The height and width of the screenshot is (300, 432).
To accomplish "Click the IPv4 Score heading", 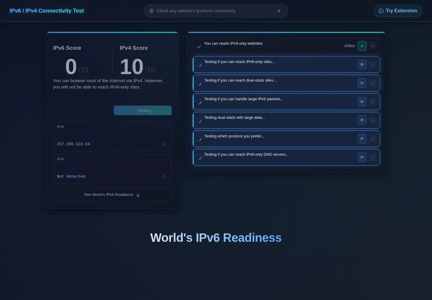I will click(133, 48).
